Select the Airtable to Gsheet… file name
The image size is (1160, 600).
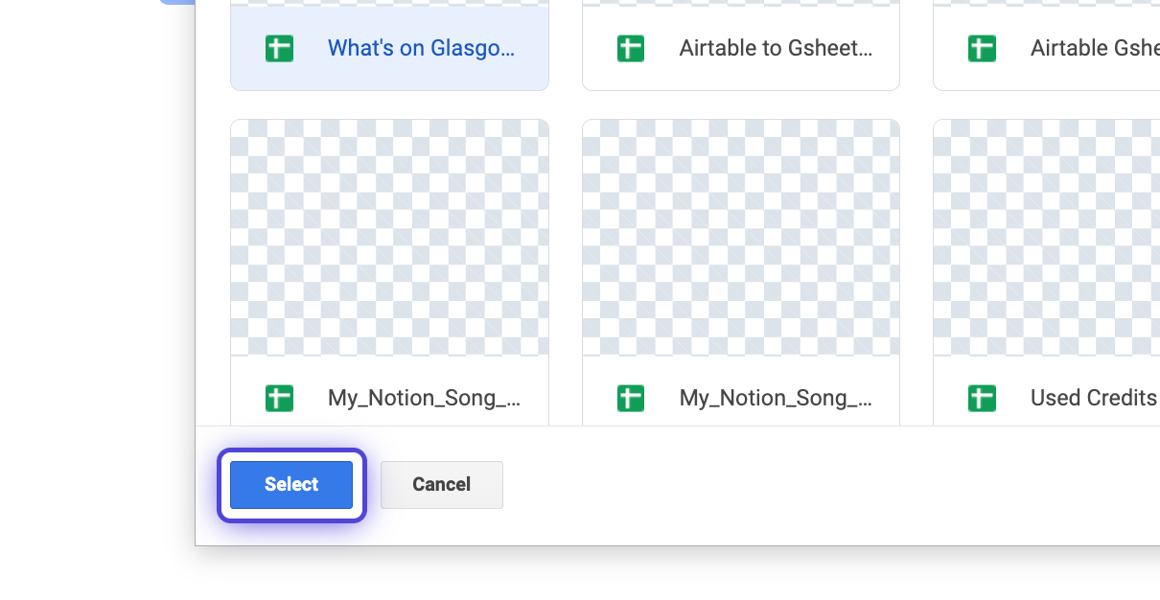coord(776,48)
